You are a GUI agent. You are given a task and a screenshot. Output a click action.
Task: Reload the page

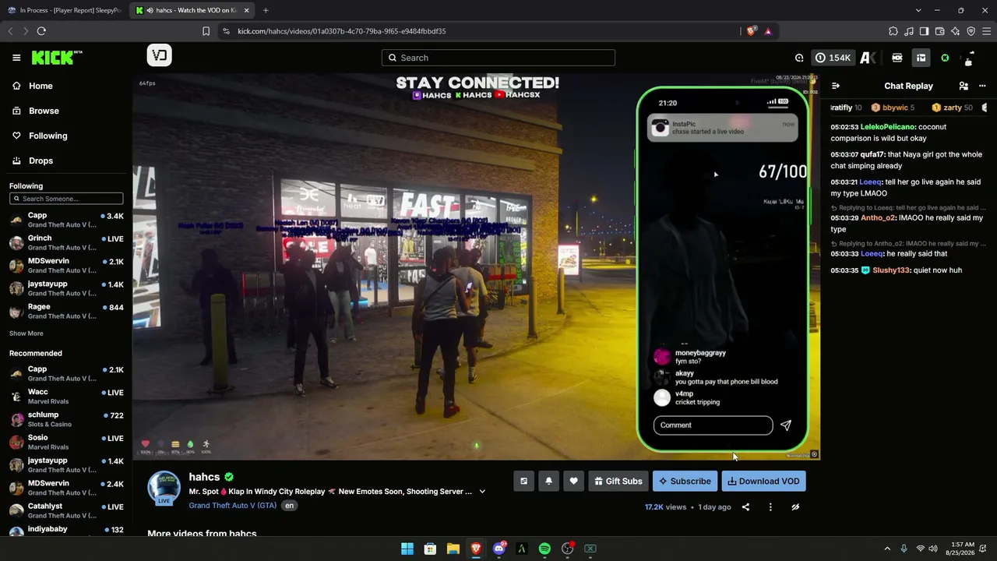41,31
